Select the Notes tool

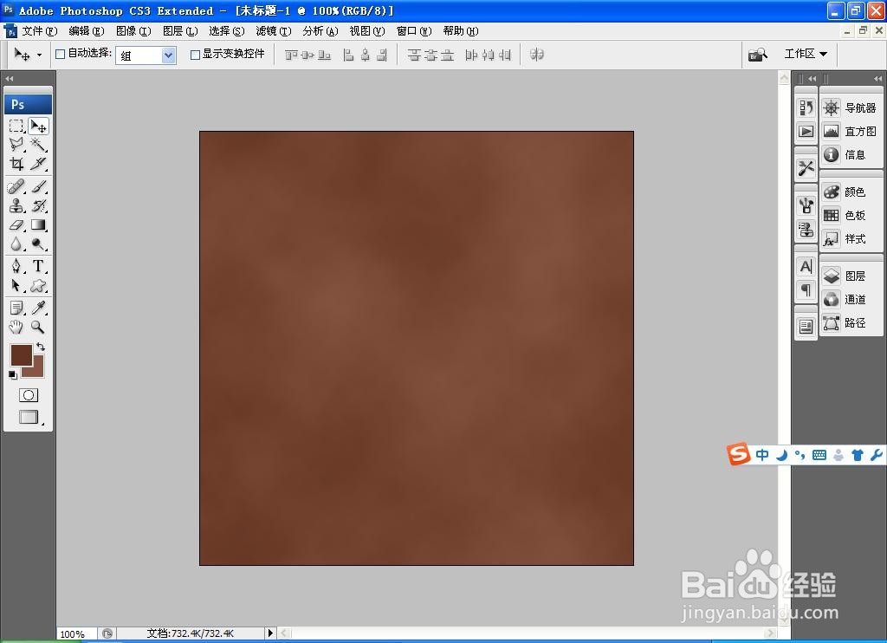click(x=16, y=308)
